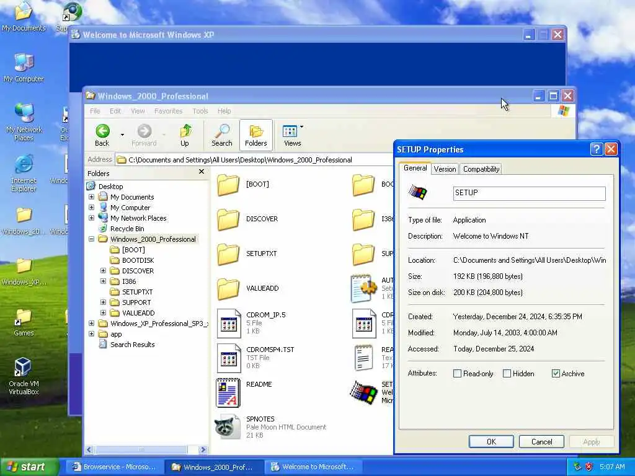
Task: Expand the app folder in tree
Action: 92,334
